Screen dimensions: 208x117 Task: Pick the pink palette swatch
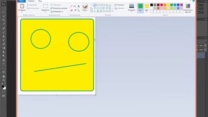(x=162, y=8)
